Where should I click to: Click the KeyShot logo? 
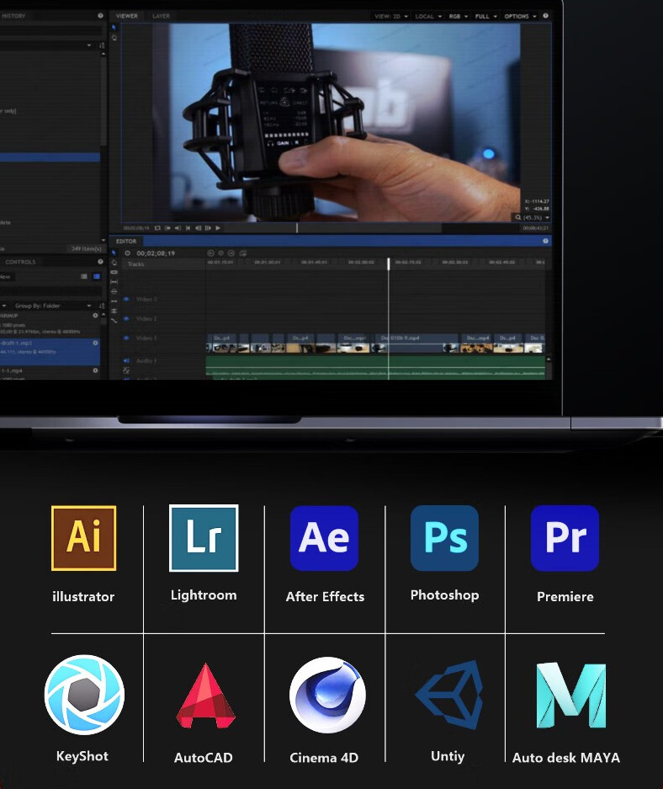coord(84,695)
